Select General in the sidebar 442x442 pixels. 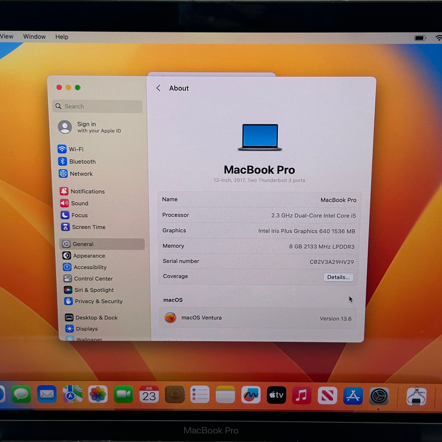[x=102, y=244]
